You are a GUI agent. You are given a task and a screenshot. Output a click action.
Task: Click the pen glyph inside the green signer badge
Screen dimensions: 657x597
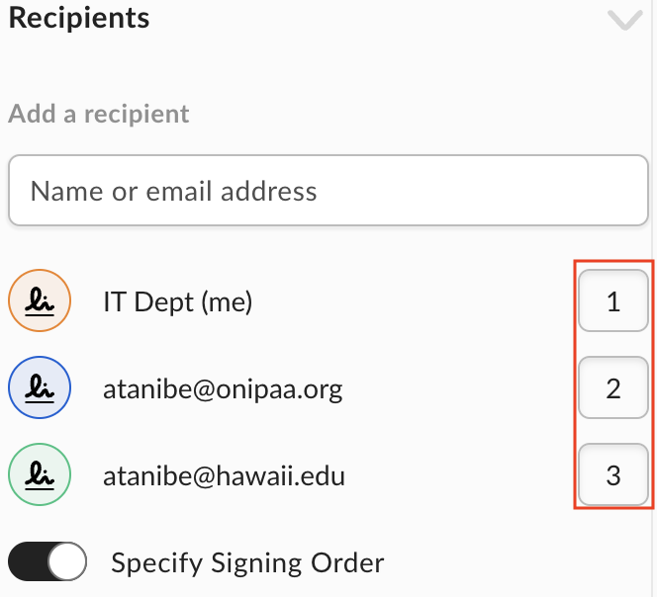(x=40, y=475)
